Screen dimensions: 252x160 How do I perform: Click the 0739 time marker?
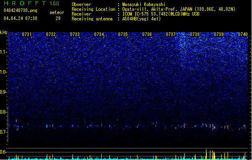point(219,34)
